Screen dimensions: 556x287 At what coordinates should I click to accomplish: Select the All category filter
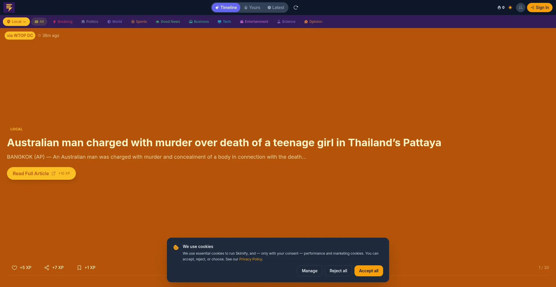(x=39, y=22)
